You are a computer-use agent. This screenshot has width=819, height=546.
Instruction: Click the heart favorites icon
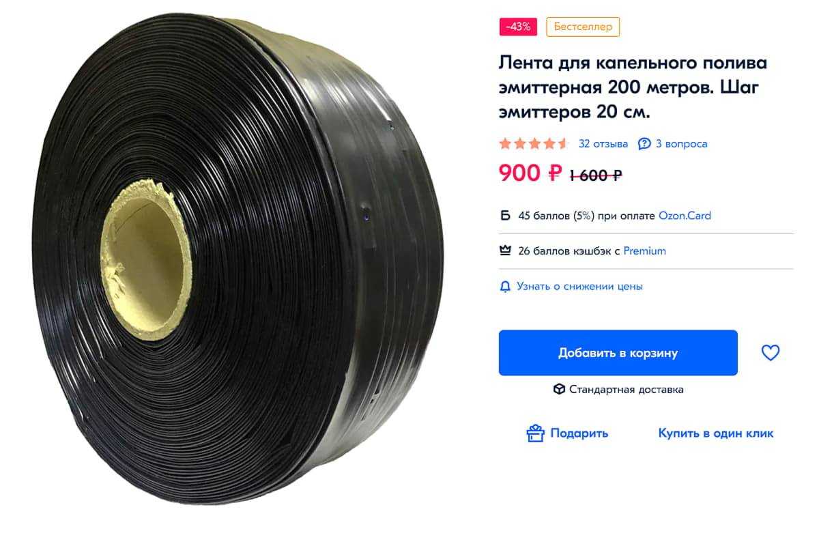[x=770, y=353]
